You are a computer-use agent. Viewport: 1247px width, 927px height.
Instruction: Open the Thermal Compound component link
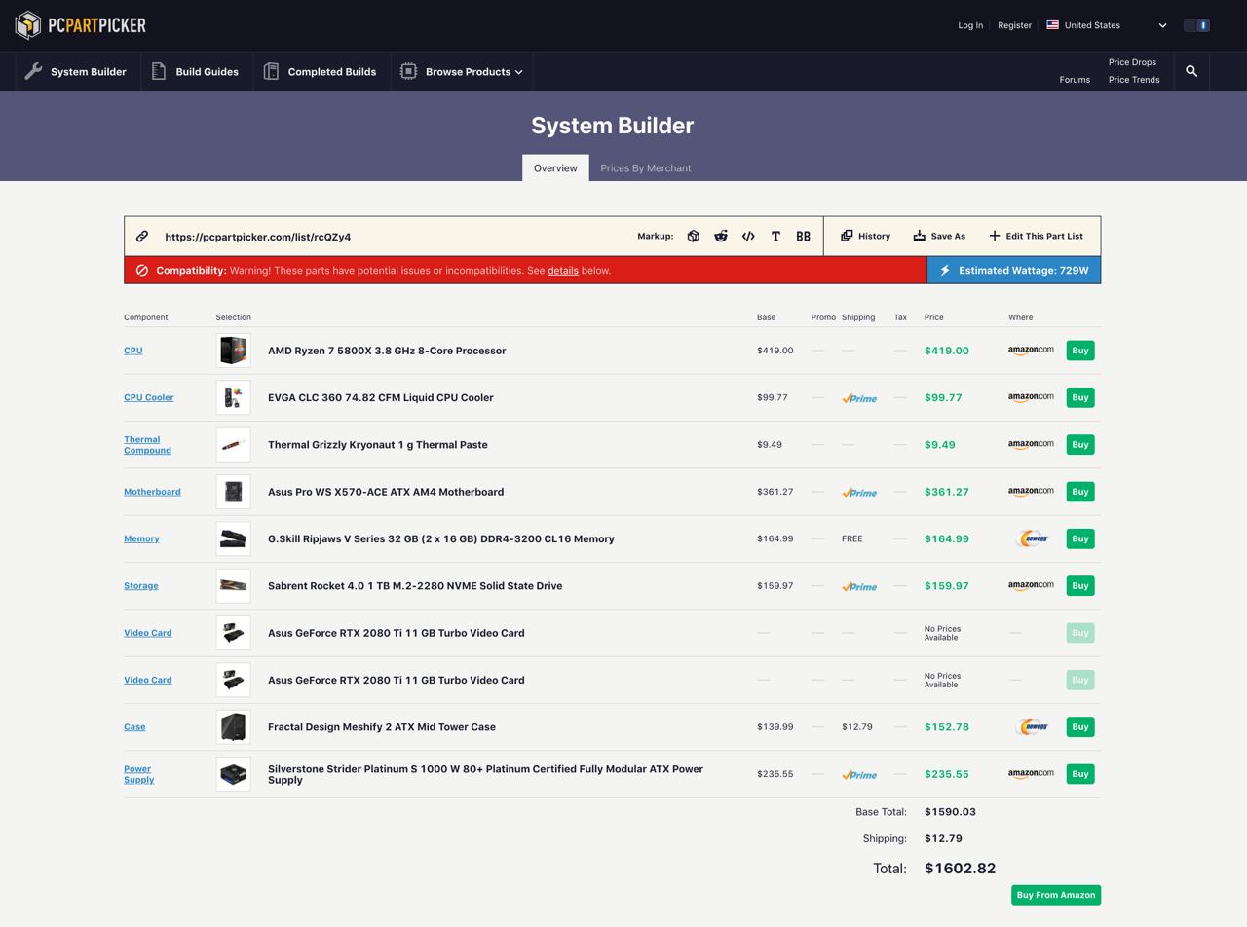[147, 445]
